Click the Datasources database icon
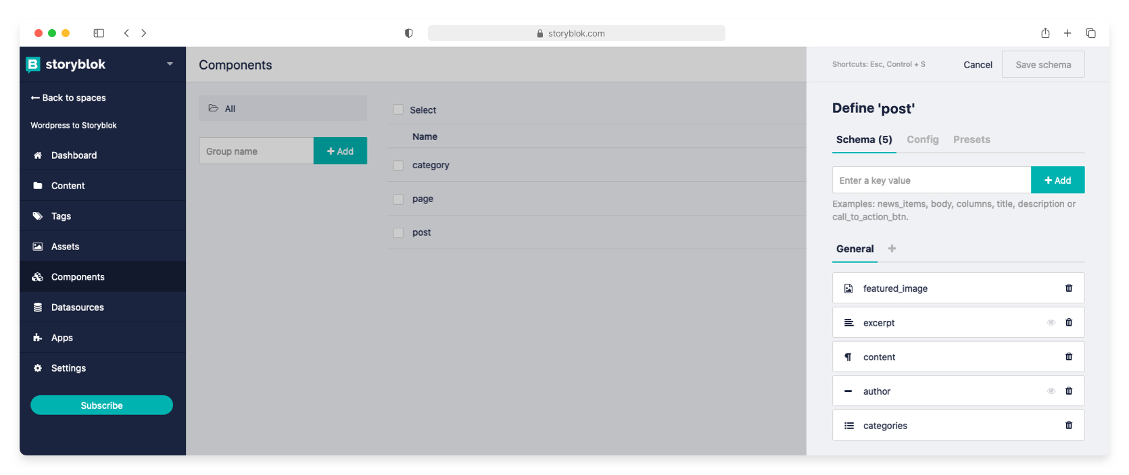1129x475 pixels. tap(38, 307)
